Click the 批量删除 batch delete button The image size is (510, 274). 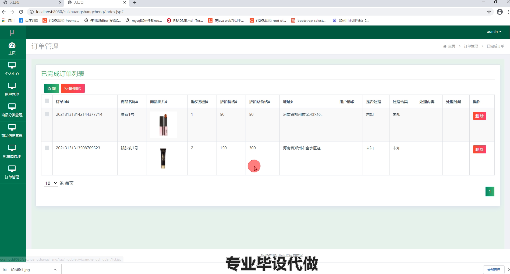[x=73, y=88]
